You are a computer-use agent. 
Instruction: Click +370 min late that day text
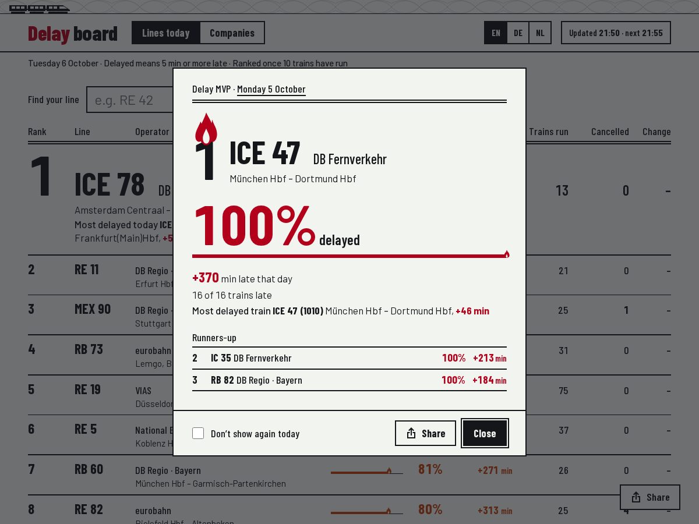pos(242,278)
